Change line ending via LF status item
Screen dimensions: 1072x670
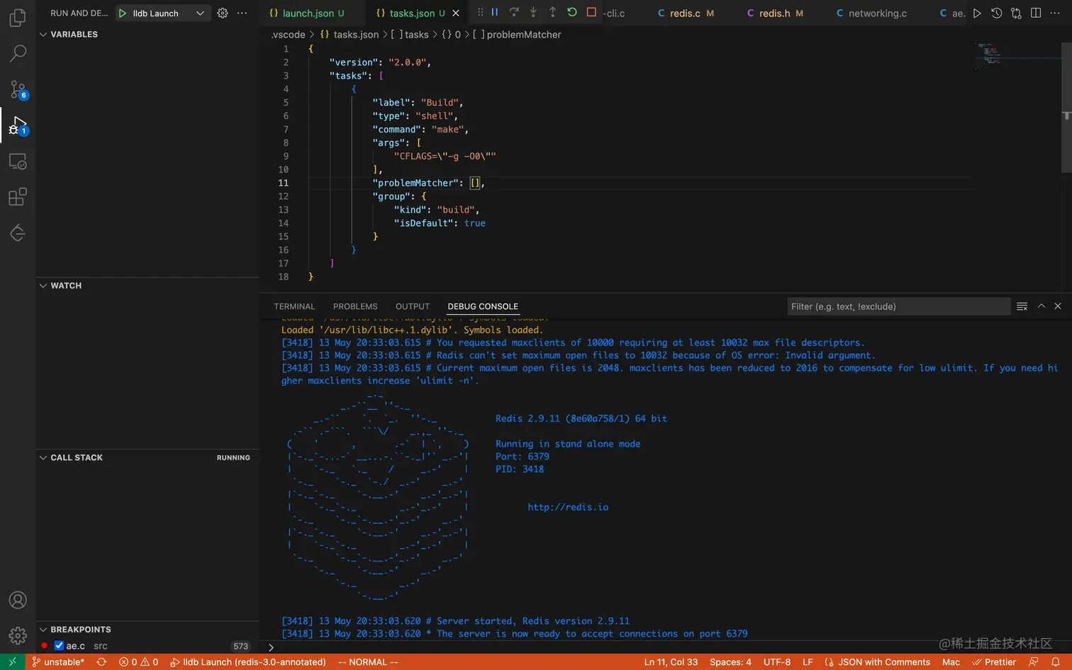(808, 662)
